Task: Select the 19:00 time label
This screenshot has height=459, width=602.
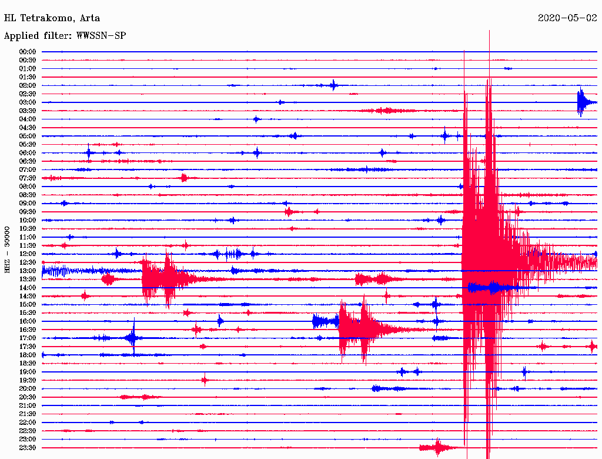Action: tap(27, 372)
